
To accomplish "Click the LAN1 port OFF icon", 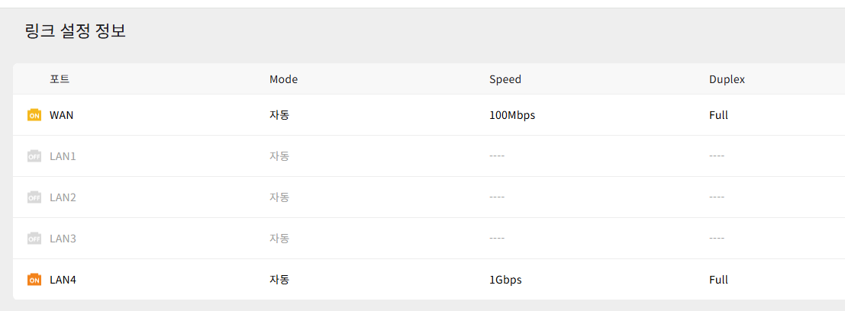I will click(34, 156).
